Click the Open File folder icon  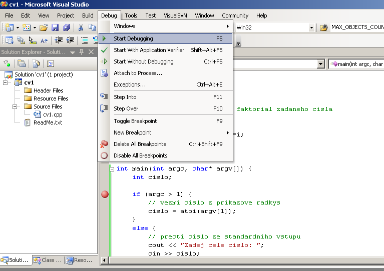(44, 27)
